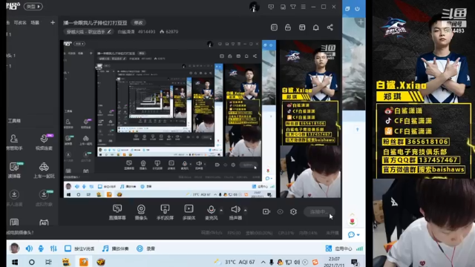The height and width of the screenshot is (267, 475).
Task: Switch to orange app on taskbar
Action: point(84,262)
